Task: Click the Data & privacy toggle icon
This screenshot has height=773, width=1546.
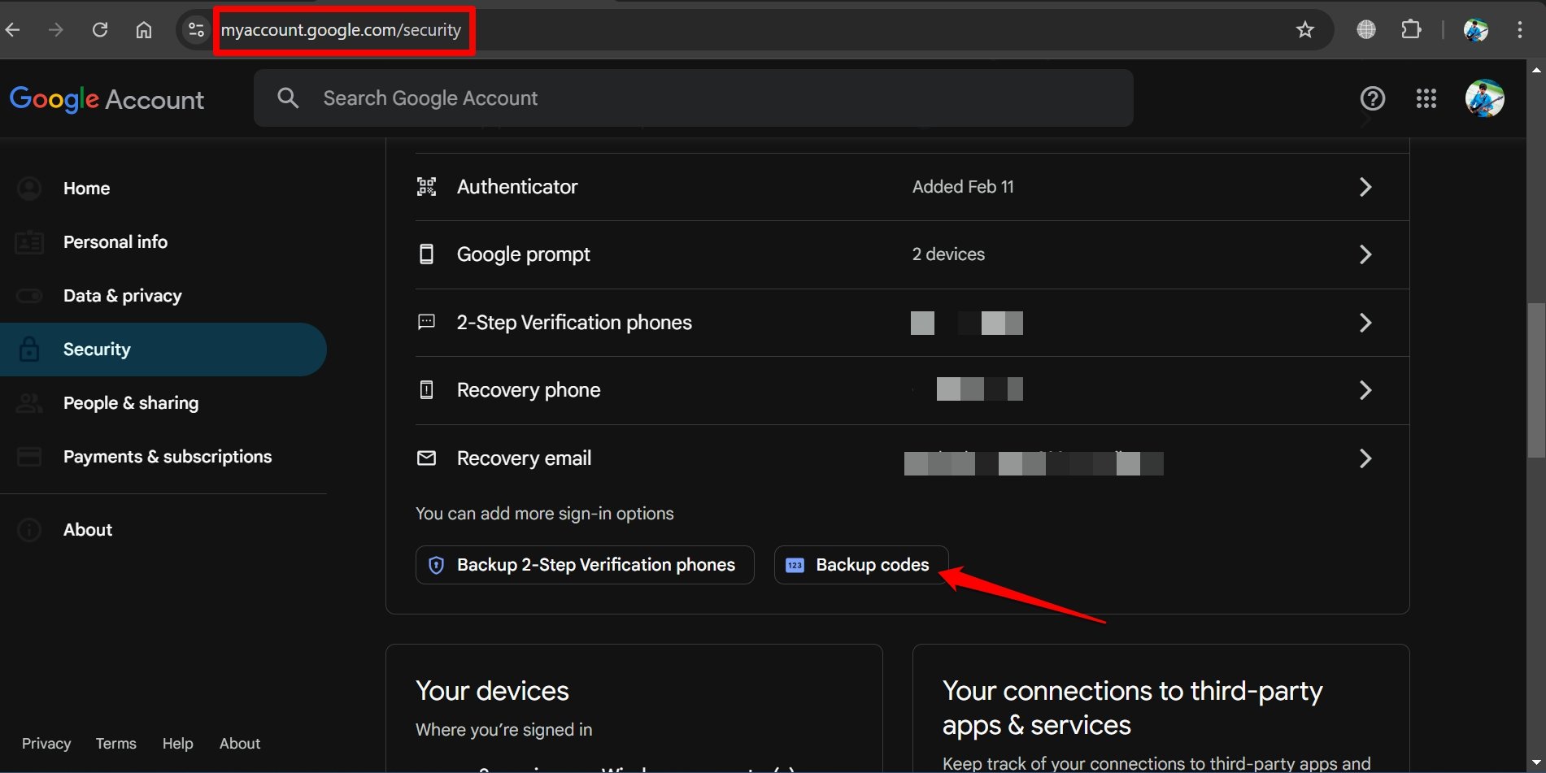Action: pos(29,295)
